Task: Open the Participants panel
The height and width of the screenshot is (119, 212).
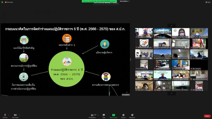Action: pos(92,116)
